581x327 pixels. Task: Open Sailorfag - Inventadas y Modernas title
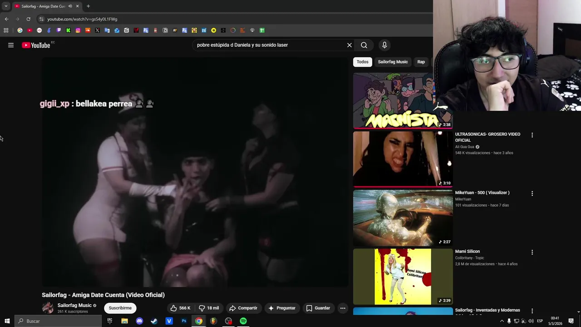(x=487, y=310)
